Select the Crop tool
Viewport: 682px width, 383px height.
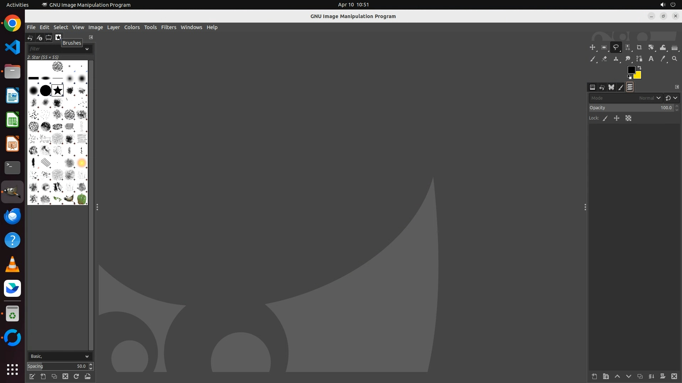tap(639, 48)
